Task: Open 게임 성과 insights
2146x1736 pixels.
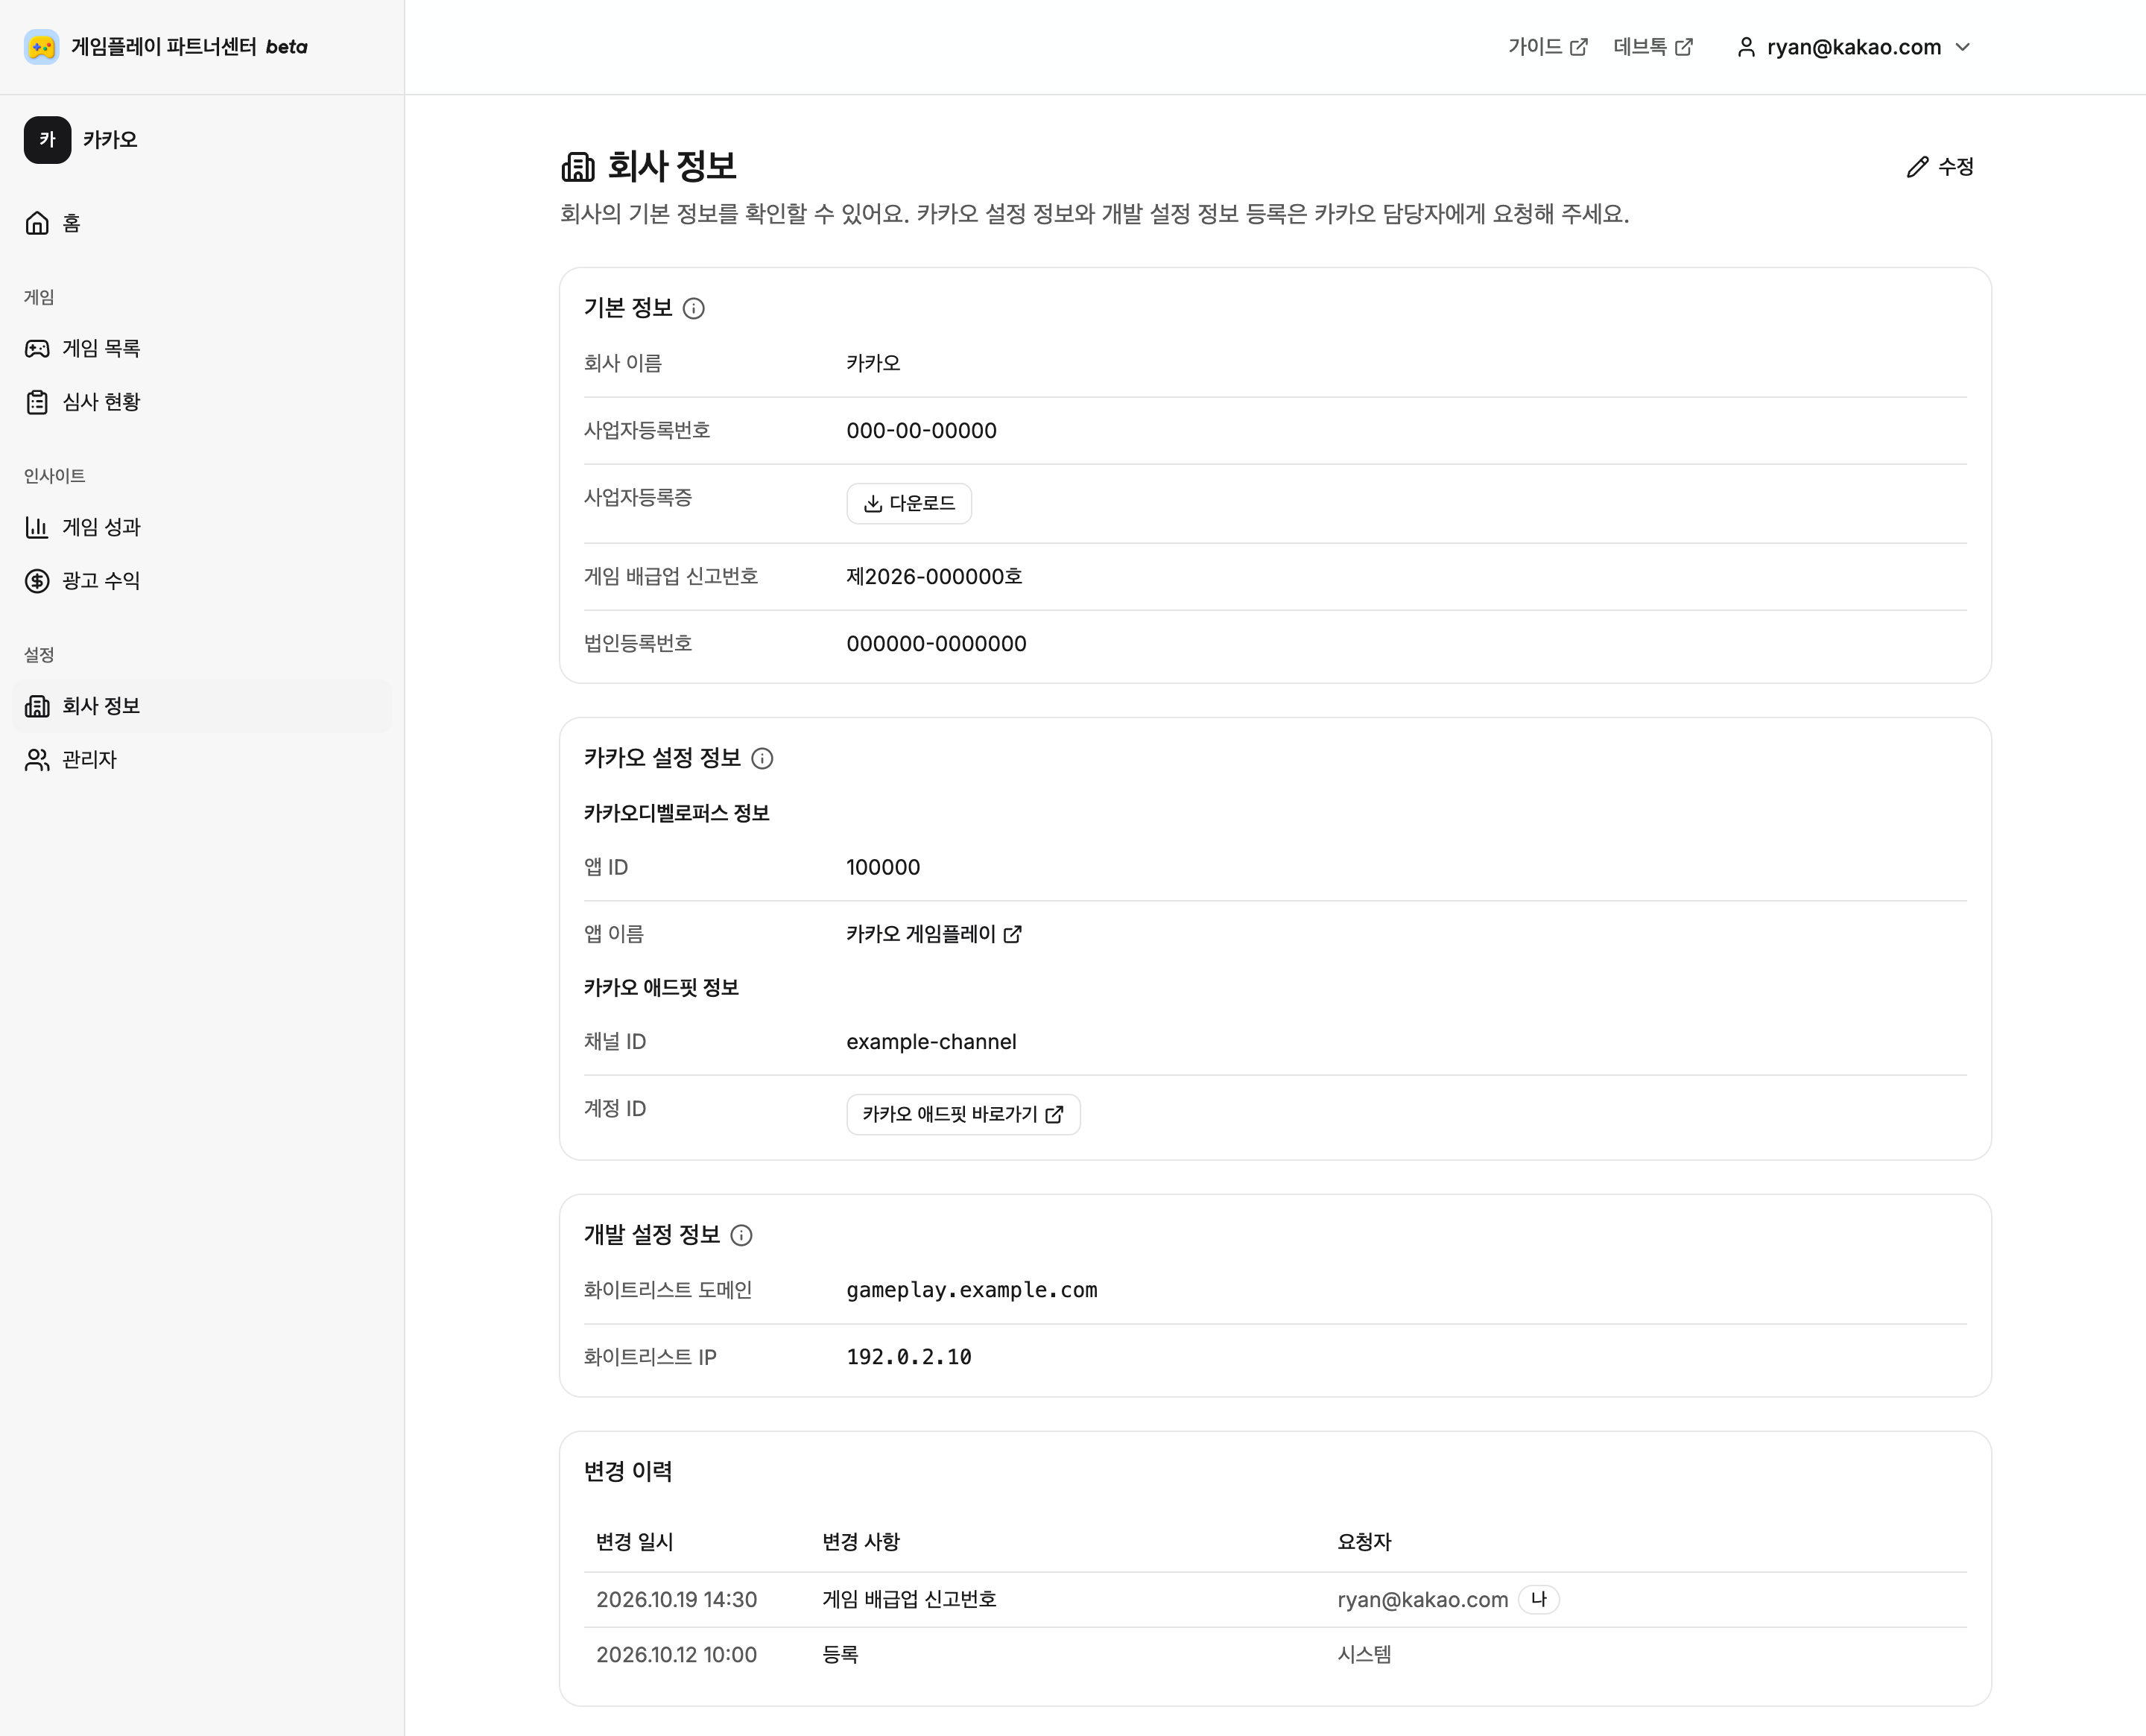Action: (202, 527)
